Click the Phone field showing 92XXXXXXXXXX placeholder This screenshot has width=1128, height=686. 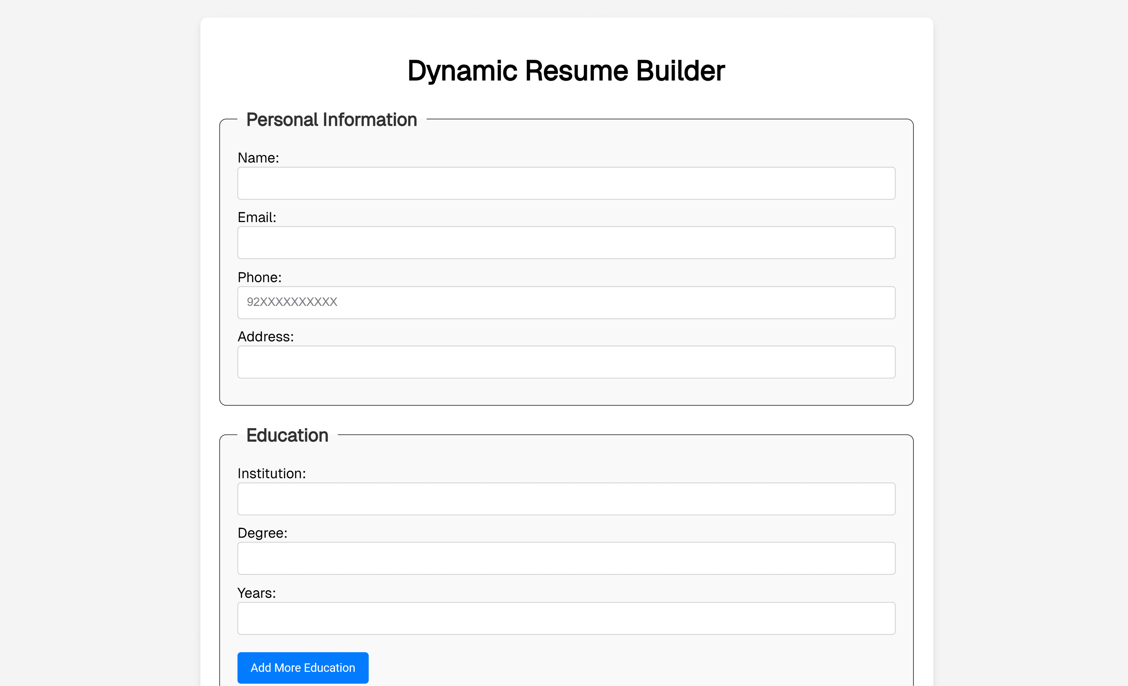[566, 302]
